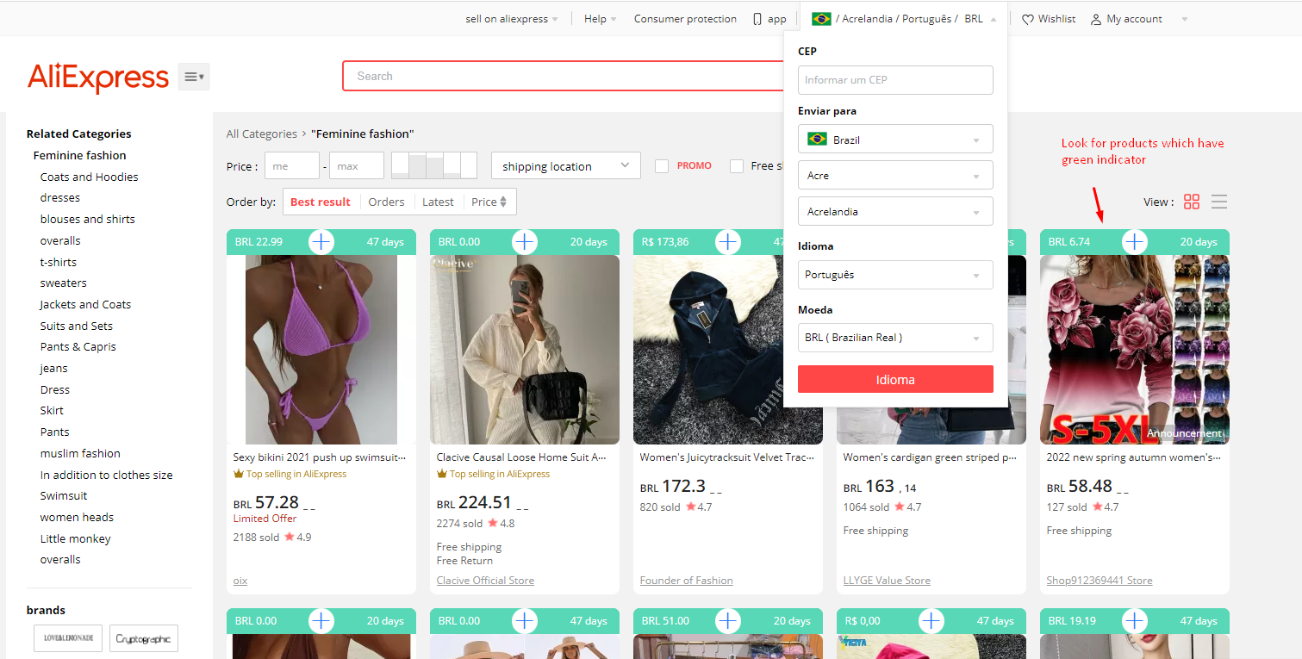Screen dimensions: 1302x659
Task: Expand the Help dropdown
Action: click(600, 19)
